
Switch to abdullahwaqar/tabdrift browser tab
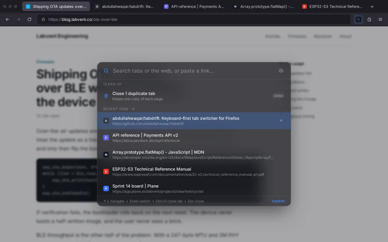pyautogui.click(x=125, y=7)
